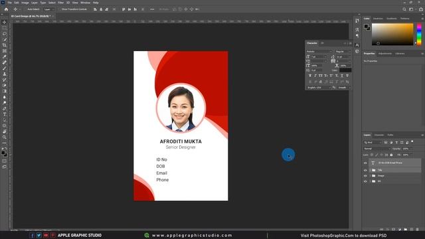Screen dimensions: 425x239
Task: Open the Layer menu
Action: click(x=35, y=3)
